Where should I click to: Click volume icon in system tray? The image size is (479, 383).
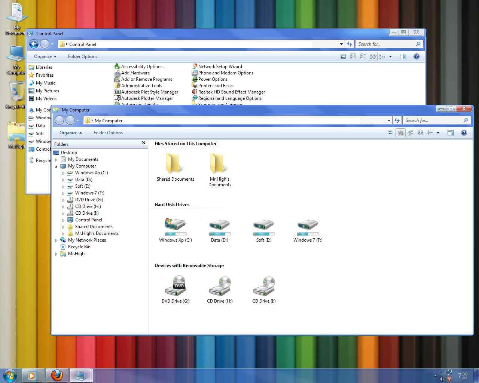click(443, 379)
